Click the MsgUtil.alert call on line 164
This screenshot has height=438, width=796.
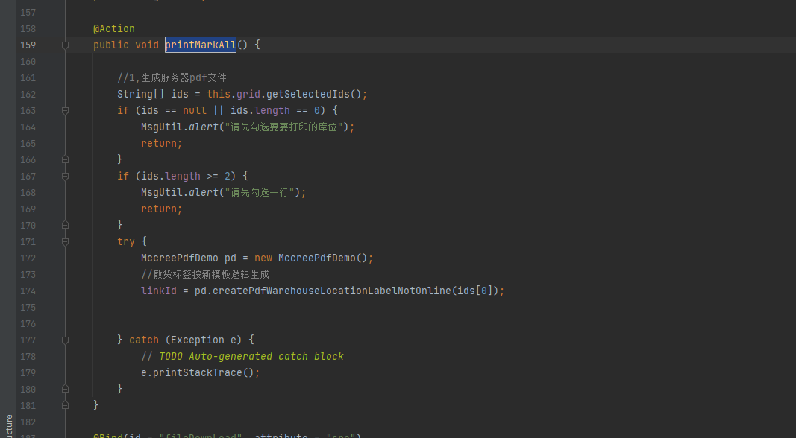179,127
